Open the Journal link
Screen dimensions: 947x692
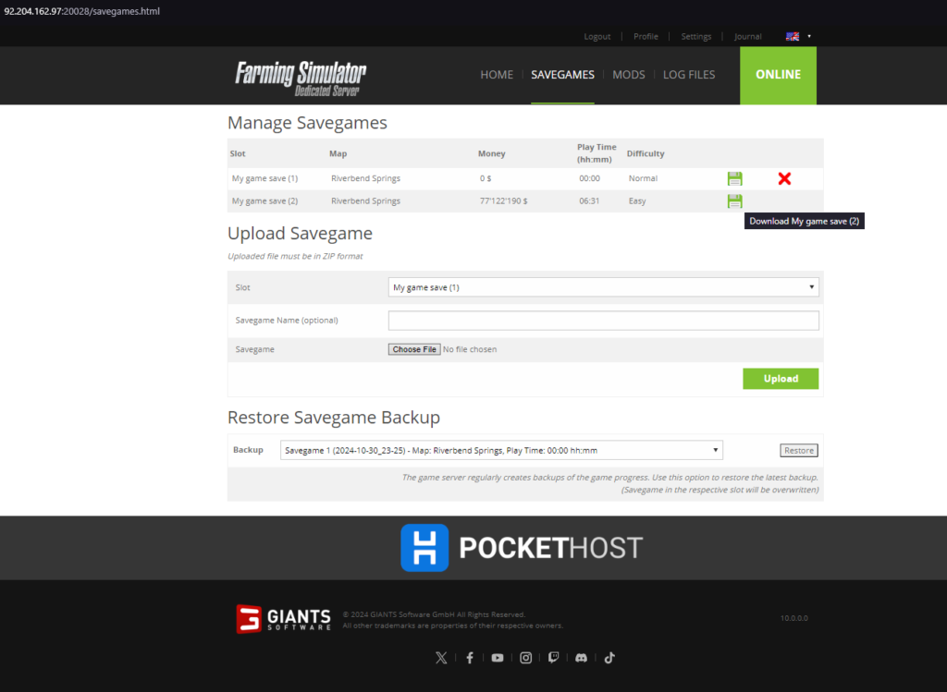pos(747,36)
